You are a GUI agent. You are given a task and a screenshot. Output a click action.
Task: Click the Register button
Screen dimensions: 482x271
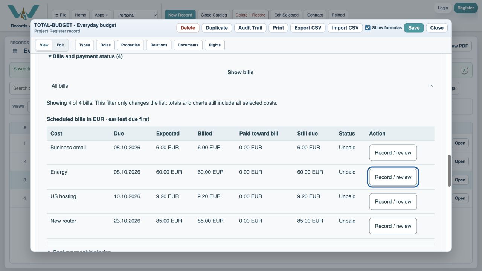click(466, 8)
